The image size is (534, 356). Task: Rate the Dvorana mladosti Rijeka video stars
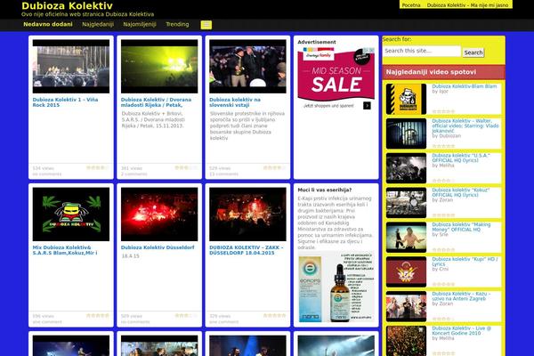(186, 167)
